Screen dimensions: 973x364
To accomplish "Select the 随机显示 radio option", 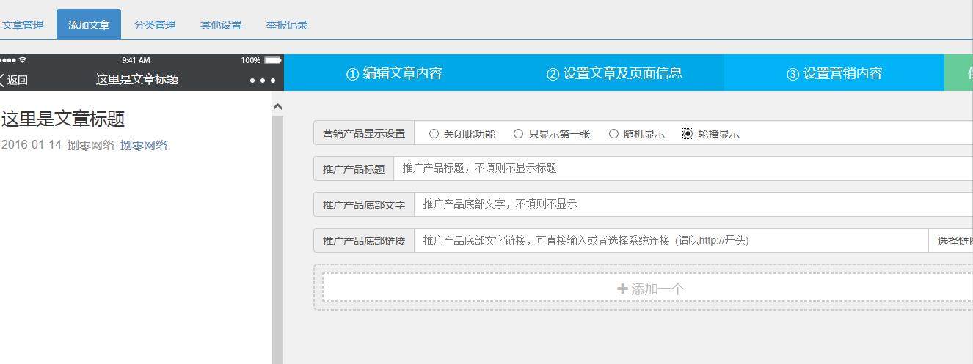I will tap(613, 134).
